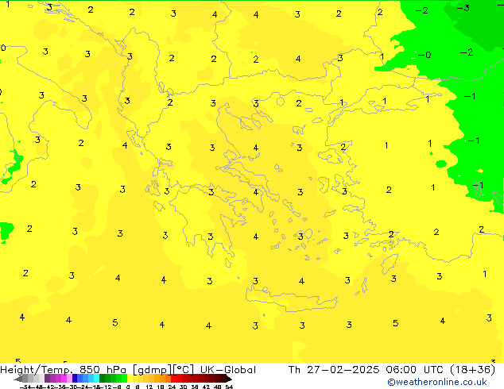This screenshot has width=504, height=389.
Task: Select the bright yellow swatch above 0 on scale
Action: (130, 378)
